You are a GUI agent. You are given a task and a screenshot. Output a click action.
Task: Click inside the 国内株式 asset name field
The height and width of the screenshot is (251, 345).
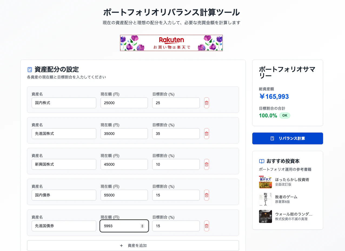coord(64,103)
